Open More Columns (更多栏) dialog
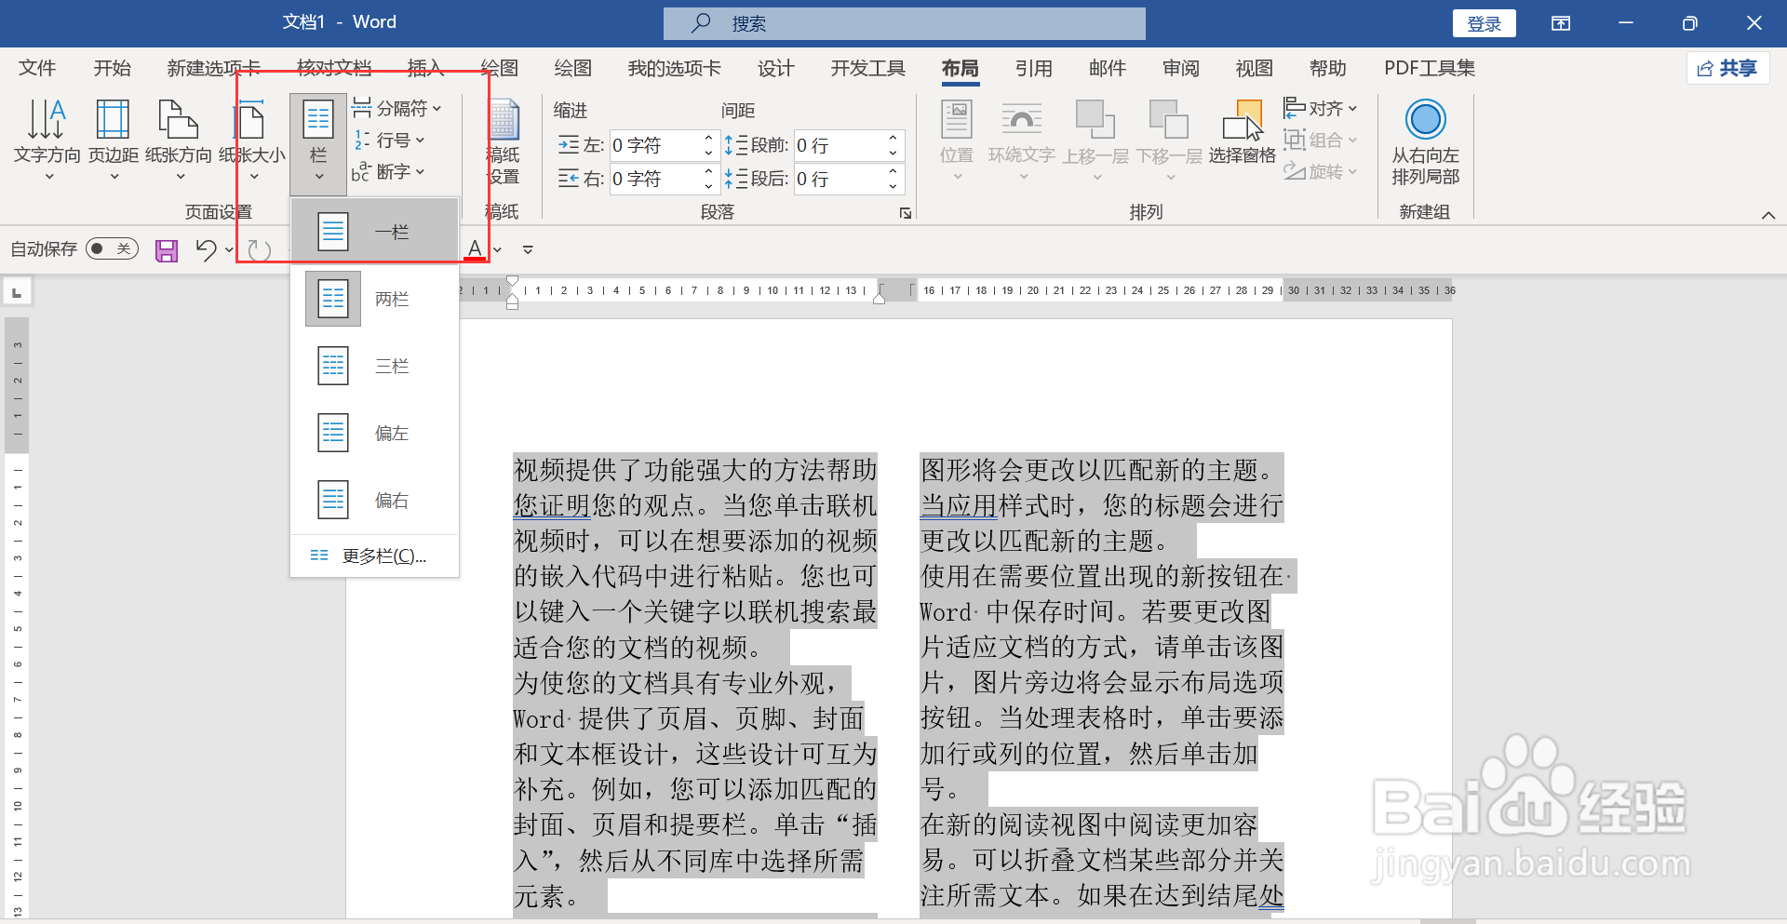The width and height of the screenshot is (1787, 924). tap(374, 556)
